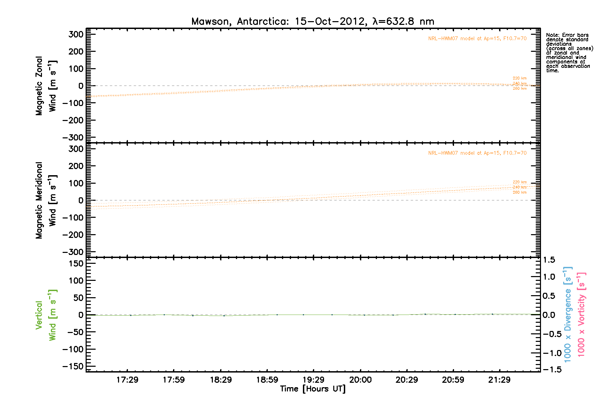Image resolution: width=614 pixels, height=409 pixels.
Task: Click the green 'Vertical Wind' y-axis label
Action: [x=46, y=315]
